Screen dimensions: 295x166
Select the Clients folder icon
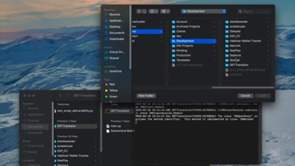point(173,31)
